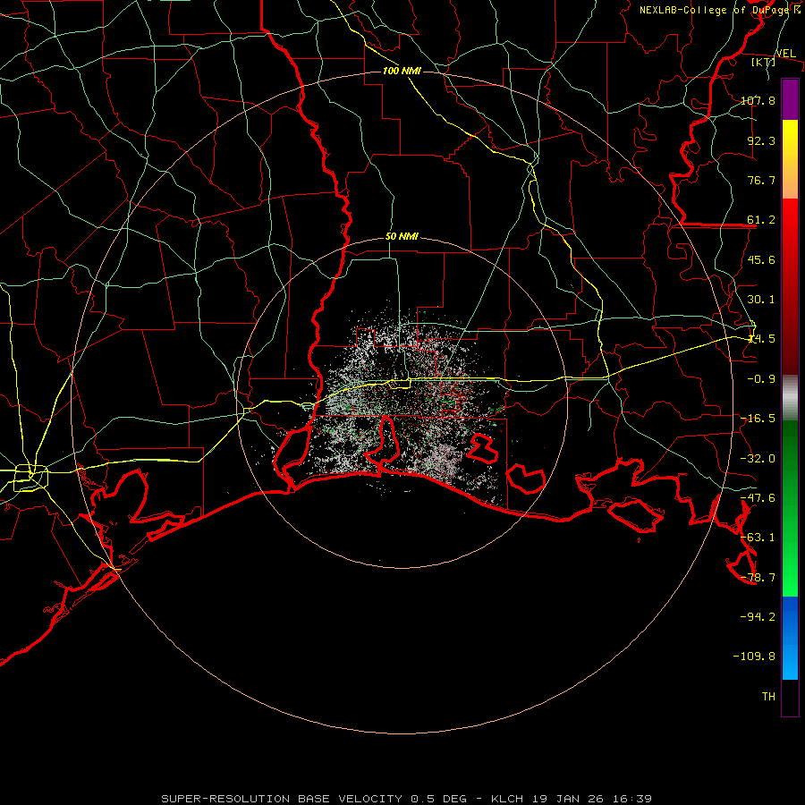Click the TH threshold label

coord(768,697)
